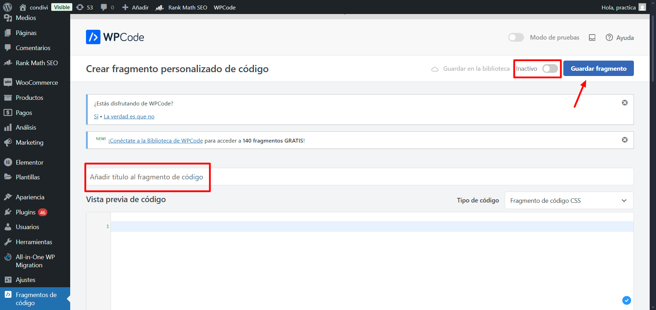Activate the Inactivo snippet toggle

point(550,69)
